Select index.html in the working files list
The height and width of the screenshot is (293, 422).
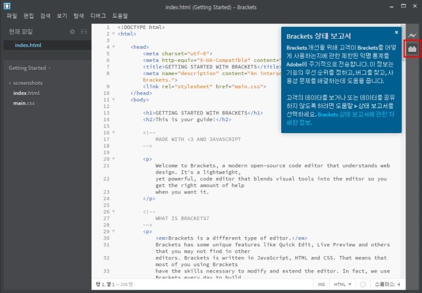pos(47,45)
